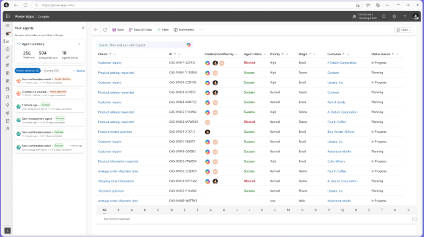
Task: Open the Shipment question claim link
Action: point(111,191)
